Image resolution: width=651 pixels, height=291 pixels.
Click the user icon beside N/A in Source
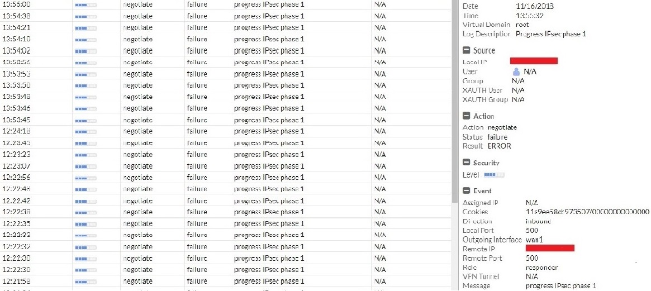point(517,71)
